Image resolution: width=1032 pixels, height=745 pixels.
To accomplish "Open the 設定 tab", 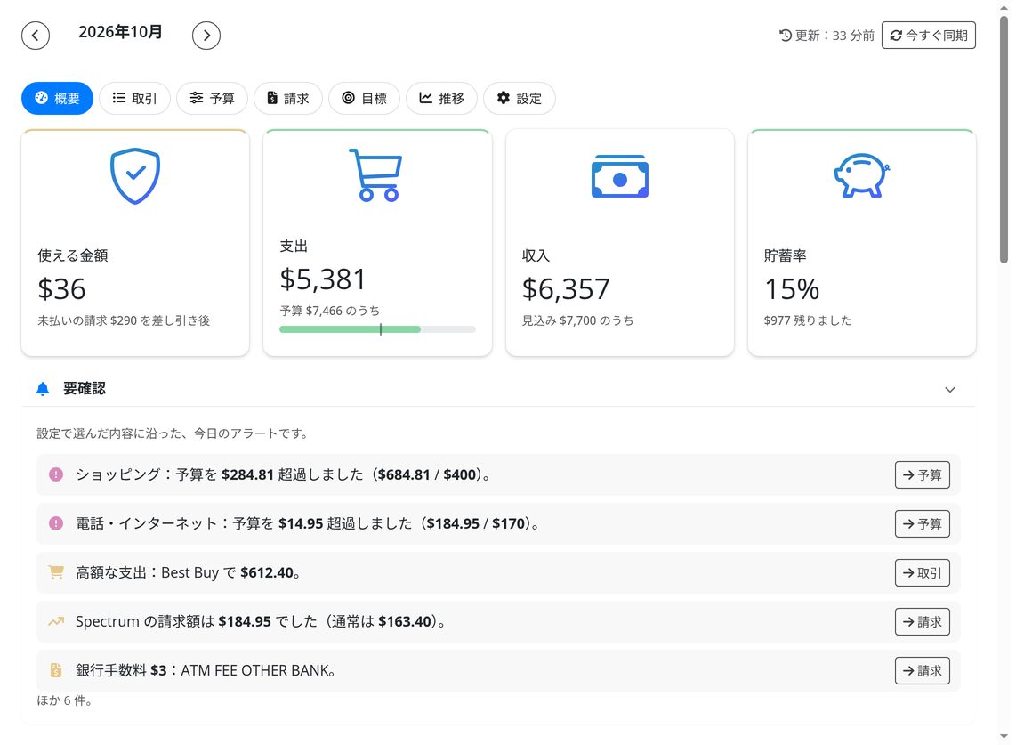I will pyautogui.click(x=520, y=98).
